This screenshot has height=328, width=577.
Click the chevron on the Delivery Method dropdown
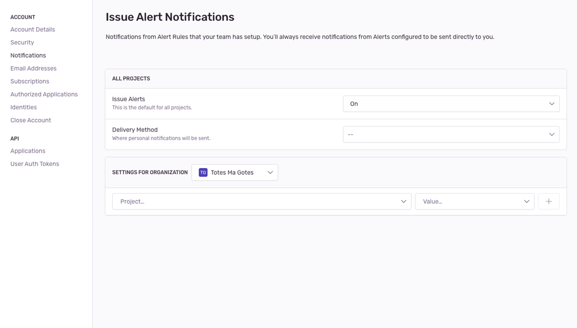point(551,134)
